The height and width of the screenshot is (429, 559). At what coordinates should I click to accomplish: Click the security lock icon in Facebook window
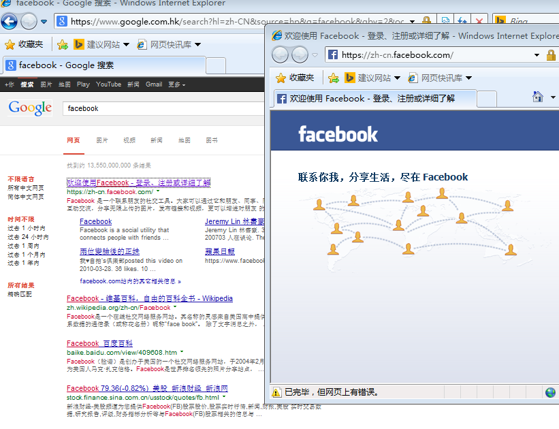(x=551, y=55)
